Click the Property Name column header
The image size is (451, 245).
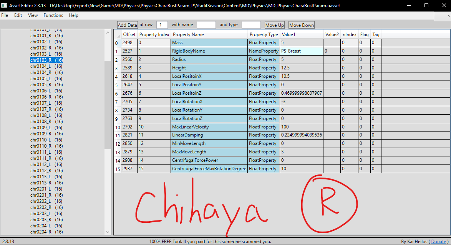209,35
